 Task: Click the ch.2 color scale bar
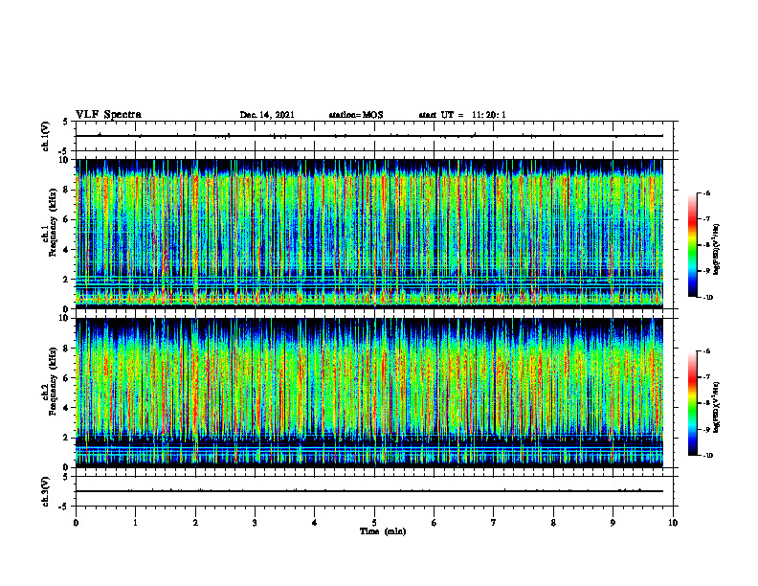(692, 403)
